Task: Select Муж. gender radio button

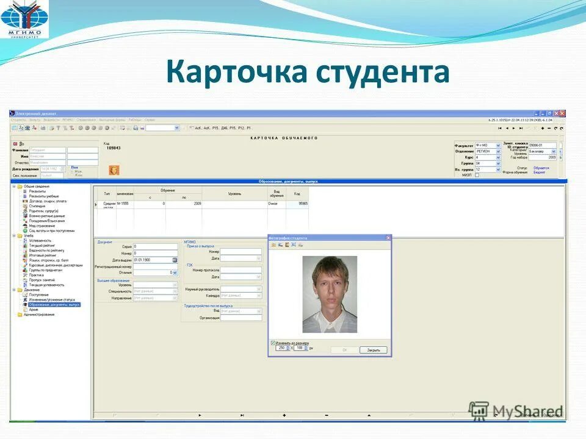Action: point(72,172)
